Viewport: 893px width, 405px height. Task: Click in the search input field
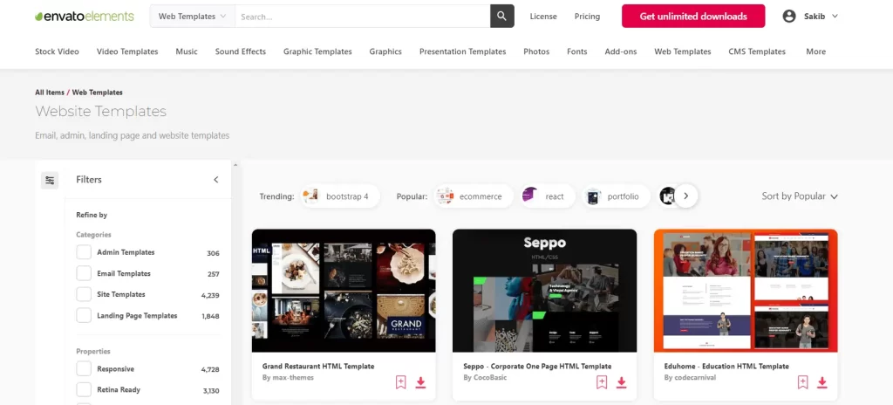click(x=362, y=17)
